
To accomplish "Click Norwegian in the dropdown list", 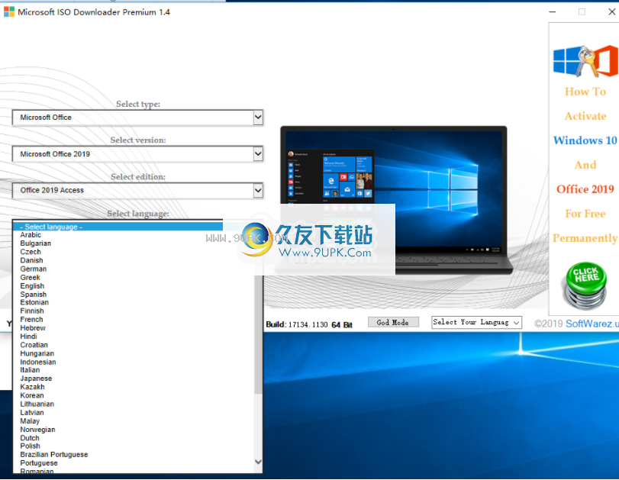I will coord(37,430).
